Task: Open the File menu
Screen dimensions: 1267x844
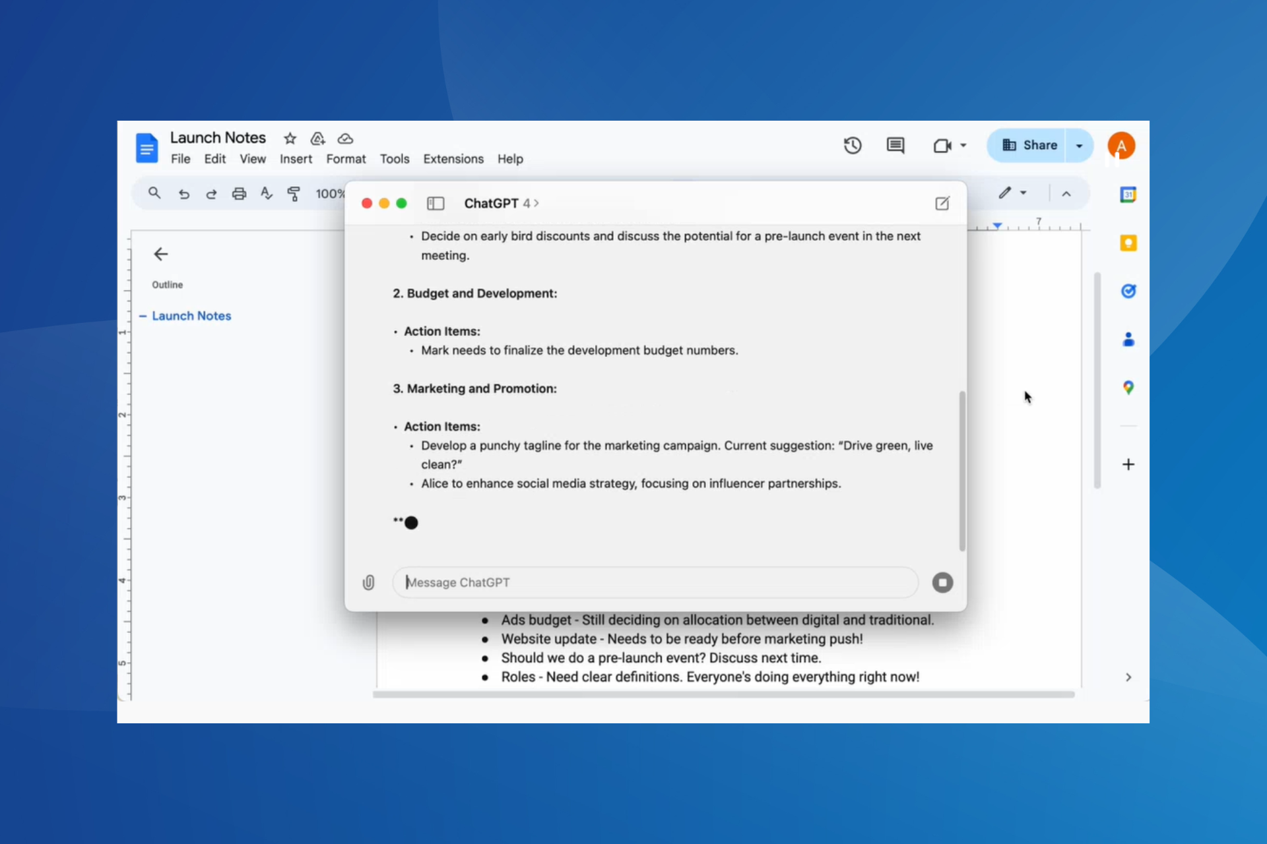Action: click(180, 159)
